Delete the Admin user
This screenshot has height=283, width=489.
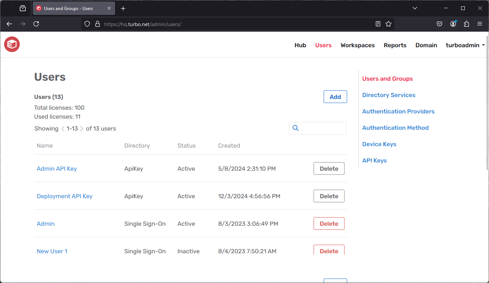point(329,223)
